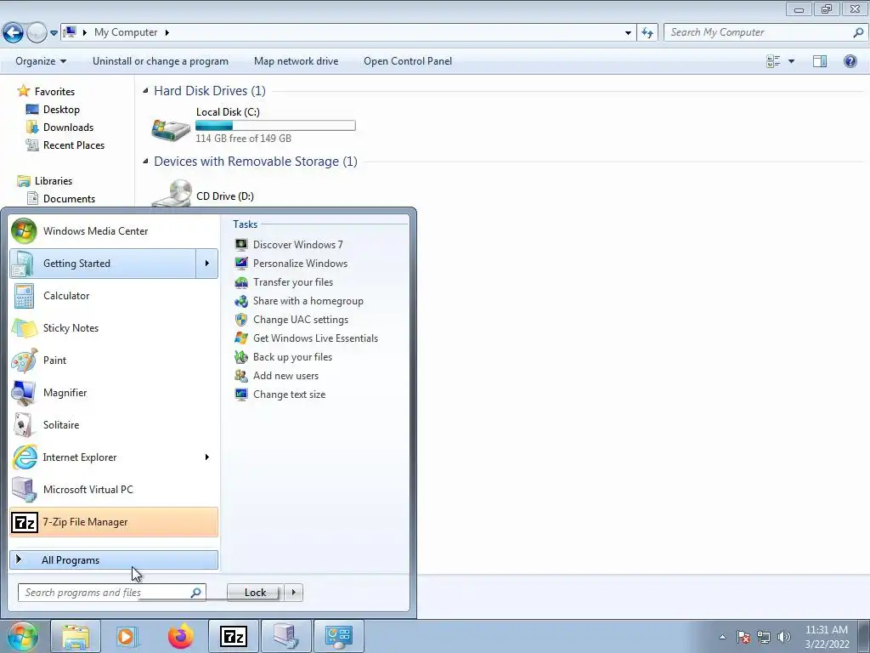The width and height of the screenshot is (870, 653).
Task: Change view with the view icon button
Action: coord(773,61)
